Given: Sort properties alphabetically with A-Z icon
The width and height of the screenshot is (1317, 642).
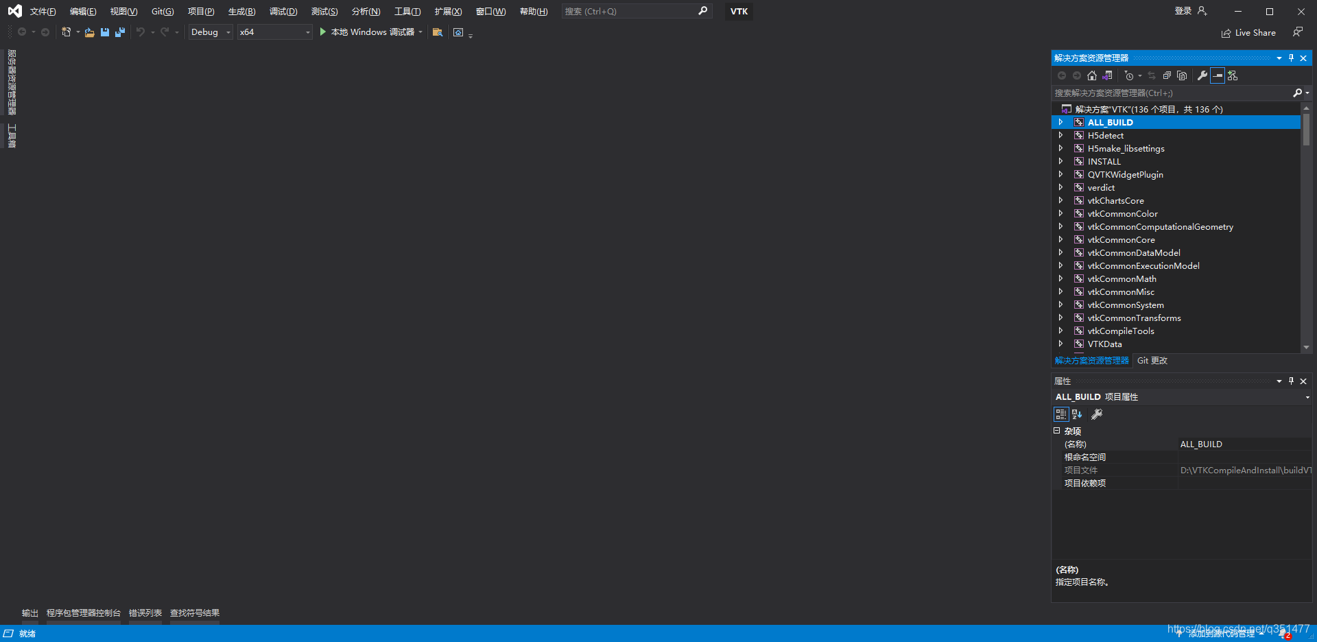Looking at the screenshot, I should (x=1077, y=414).
